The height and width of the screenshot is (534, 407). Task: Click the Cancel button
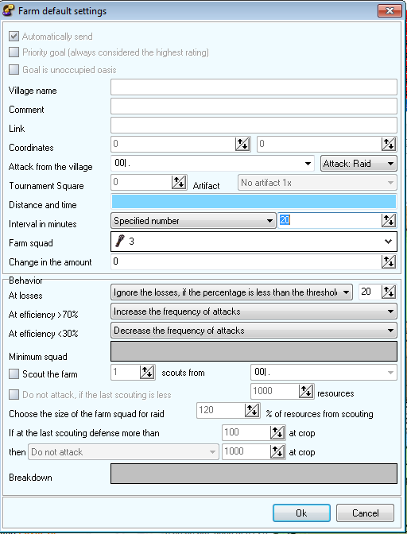tap(365, 513)
